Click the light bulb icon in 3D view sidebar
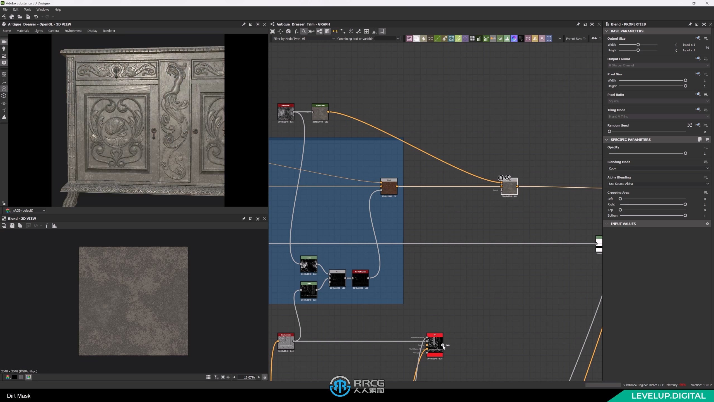The image size is (714, 402). 4,49
